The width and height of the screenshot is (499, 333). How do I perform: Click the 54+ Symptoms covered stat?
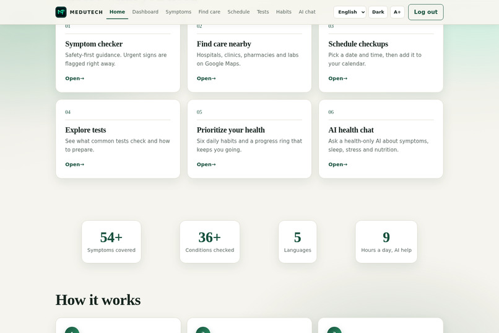coord(111,242)
